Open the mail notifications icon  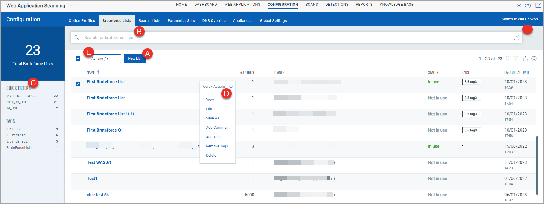(538, 5)
